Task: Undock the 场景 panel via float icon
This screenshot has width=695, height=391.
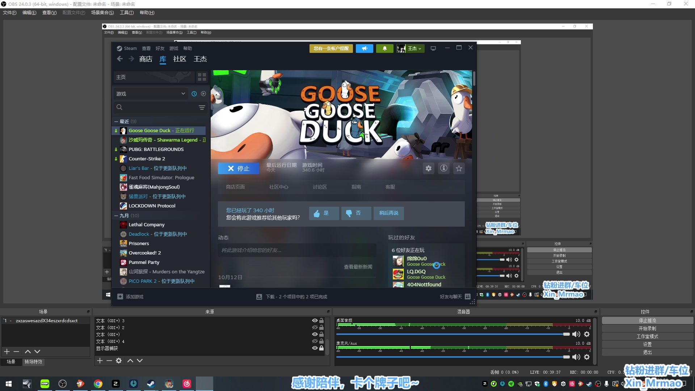Action: click(88, 312)
